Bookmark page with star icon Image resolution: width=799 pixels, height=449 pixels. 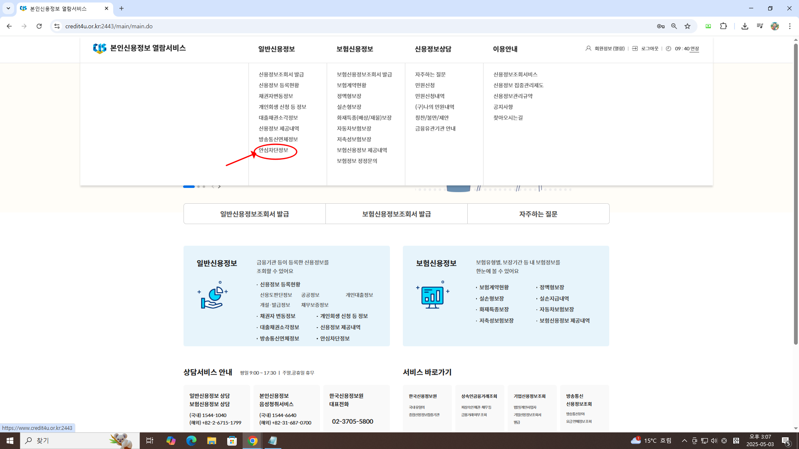click(x=687, y=26)
